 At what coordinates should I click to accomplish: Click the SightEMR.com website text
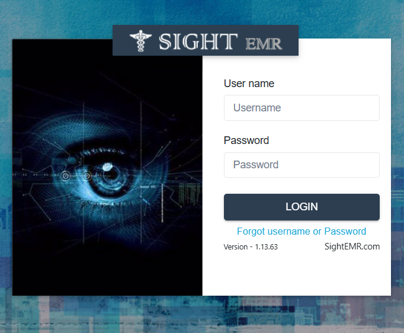[x=352, y=246]
